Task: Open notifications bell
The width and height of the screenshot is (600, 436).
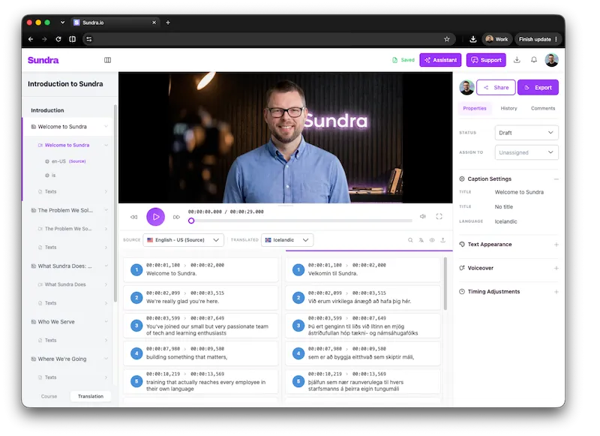Action: (534, 60)
